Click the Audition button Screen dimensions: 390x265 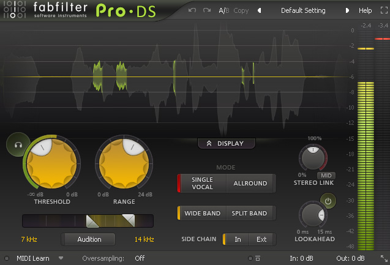point(89,239)
